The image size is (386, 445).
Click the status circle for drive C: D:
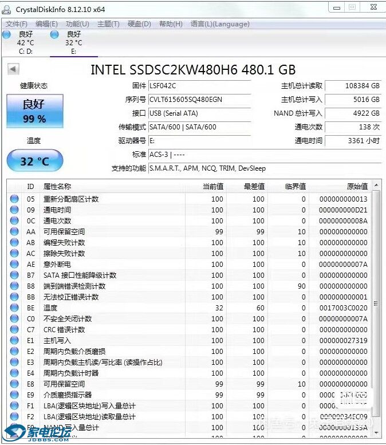pyautogui.click(x=6, y=34)
